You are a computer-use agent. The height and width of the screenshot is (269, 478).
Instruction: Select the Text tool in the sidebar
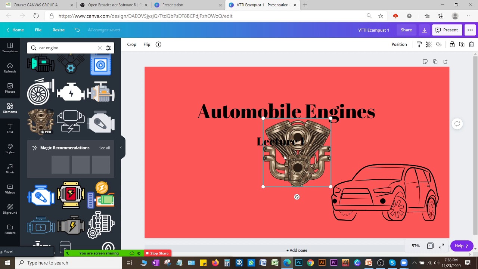(x=10, y=128)
